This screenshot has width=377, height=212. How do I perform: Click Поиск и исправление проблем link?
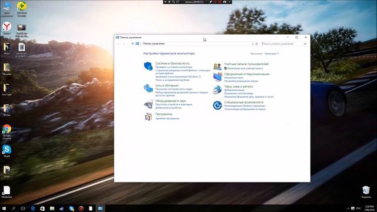(173, 80)
